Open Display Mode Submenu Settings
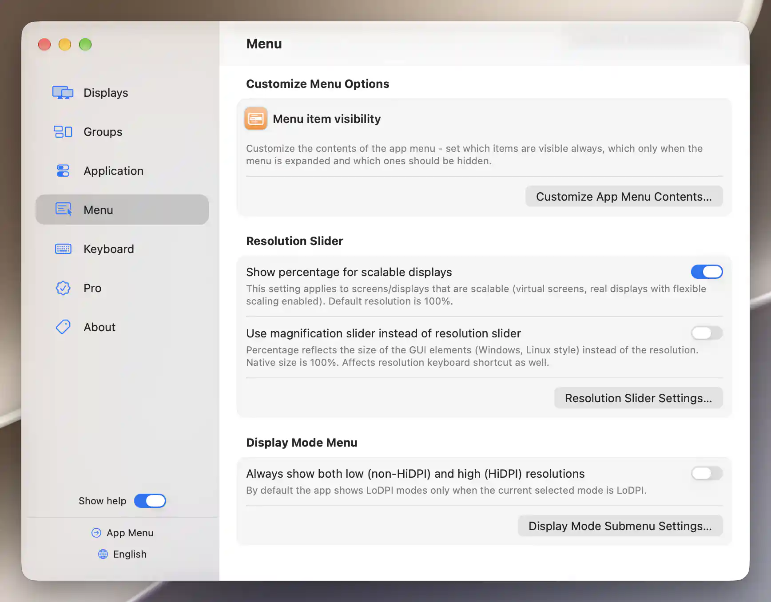771x602 pixels. [x=620, y=526]
